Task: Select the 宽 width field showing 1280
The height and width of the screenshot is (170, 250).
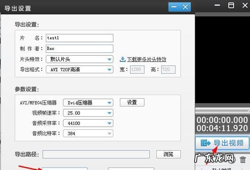Action: click(x=137, y=70)
